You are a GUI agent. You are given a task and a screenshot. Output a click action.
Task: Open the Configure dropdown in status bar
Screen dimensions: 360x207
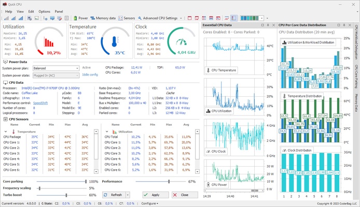[150, 203]
